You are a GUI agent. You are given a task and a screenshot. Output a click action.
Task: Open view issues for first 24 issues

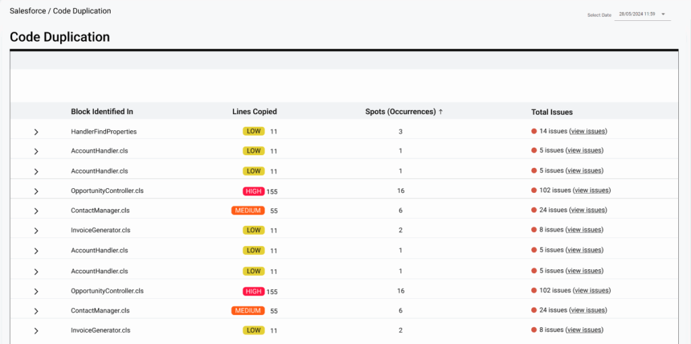tap(588, 210)
